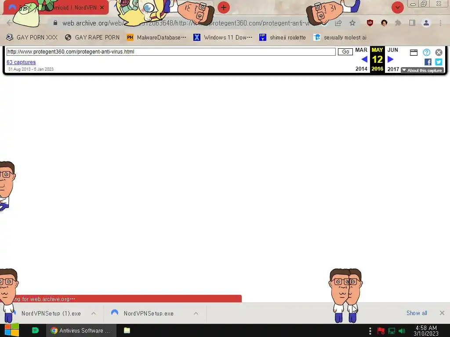The width and height of the screenshot is (450, 337).
Task: Open Wayback help question mark icon
Action: tap(426, 53)
